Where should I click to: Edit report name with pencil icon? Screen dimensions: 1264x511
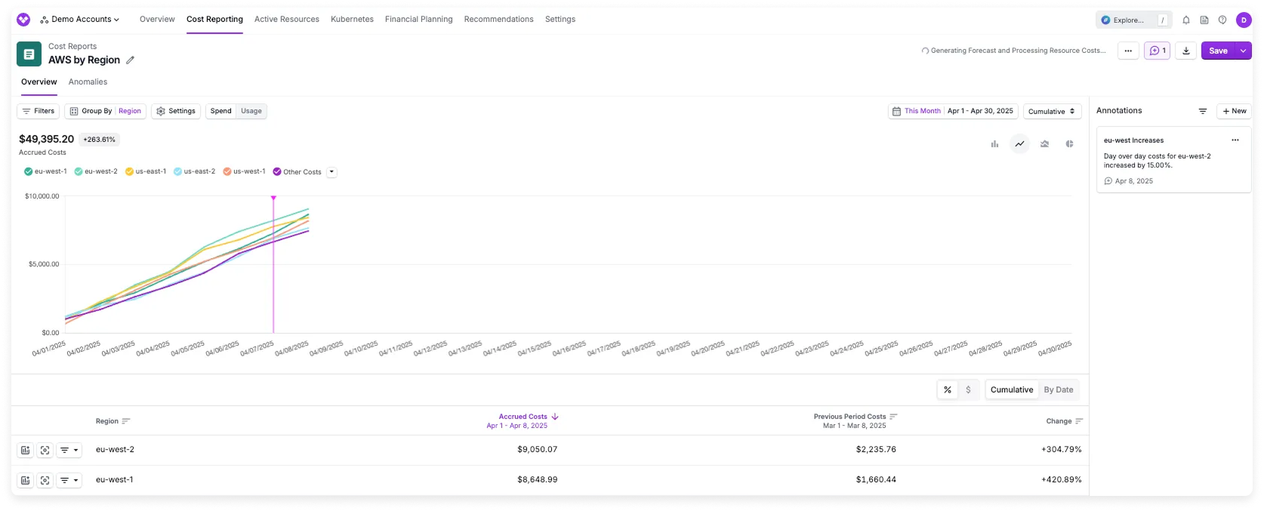(x=130, y=60)
